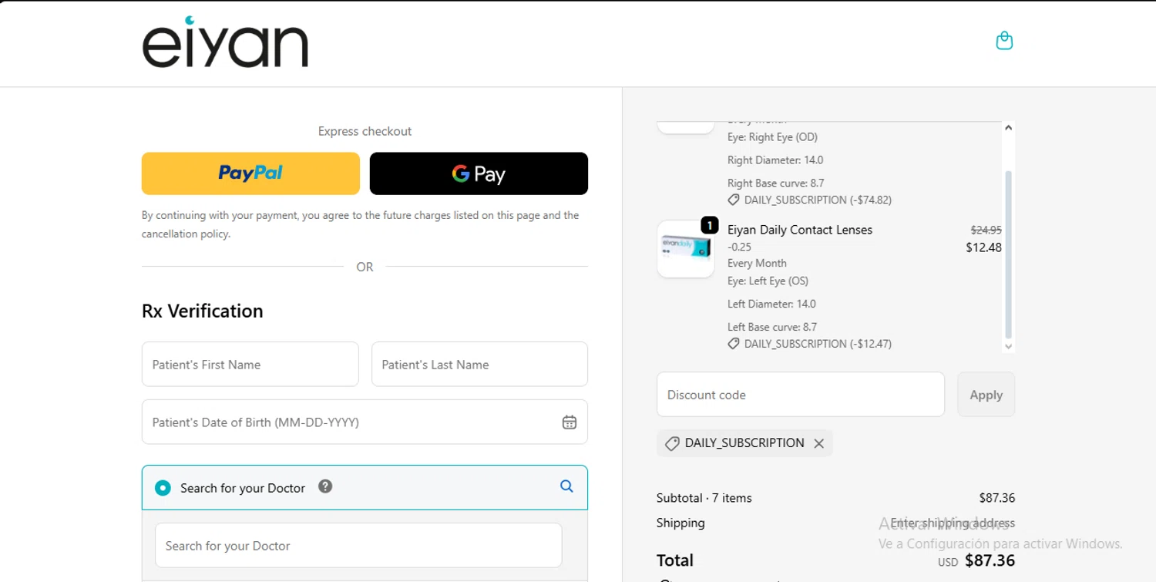Pay with Google Pay express checkout
1156x582 pixels.
point(479,173)
